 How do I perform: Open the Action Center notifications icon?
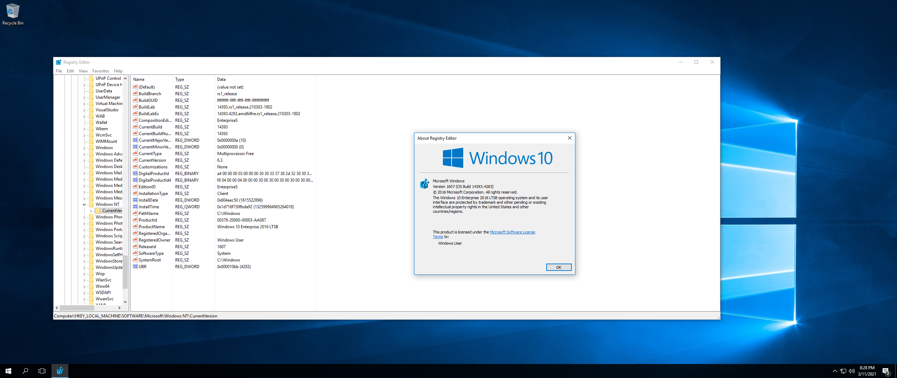point(886,371)
